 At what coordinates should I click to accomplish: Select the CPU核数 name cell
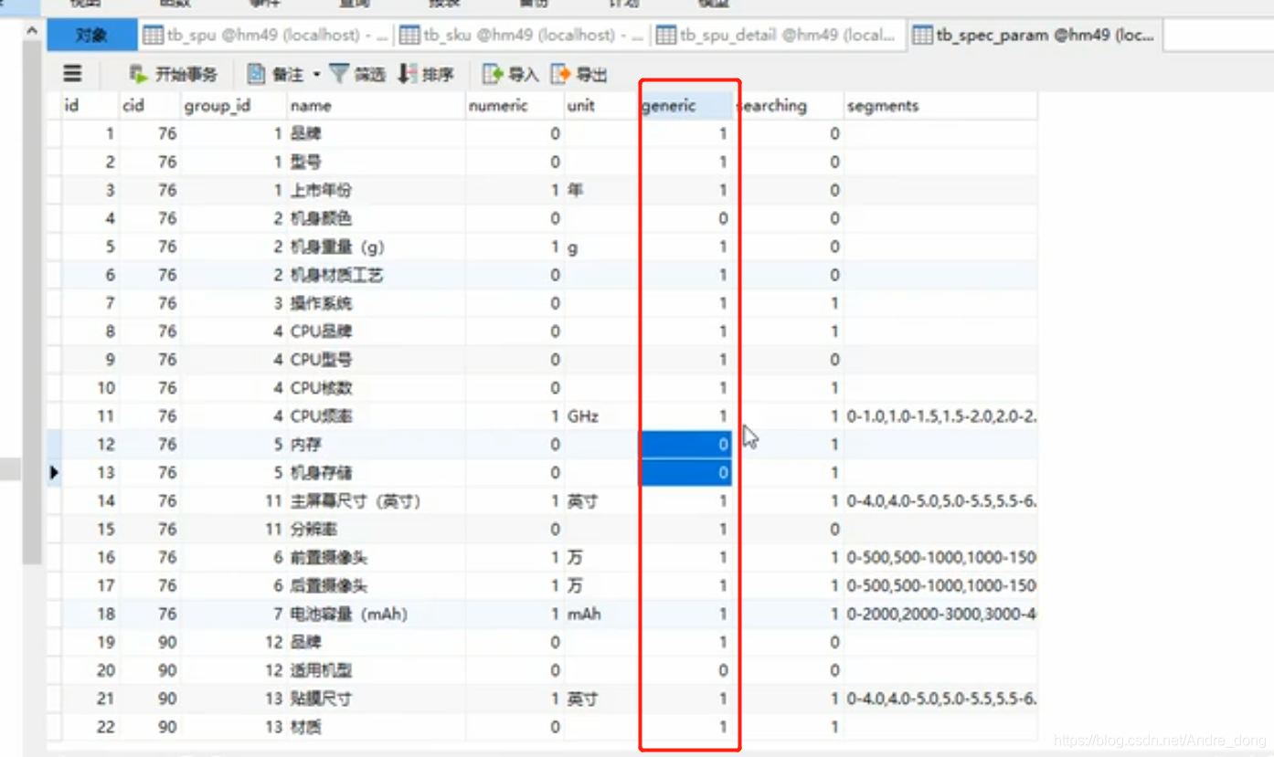(x=376, y=388)
